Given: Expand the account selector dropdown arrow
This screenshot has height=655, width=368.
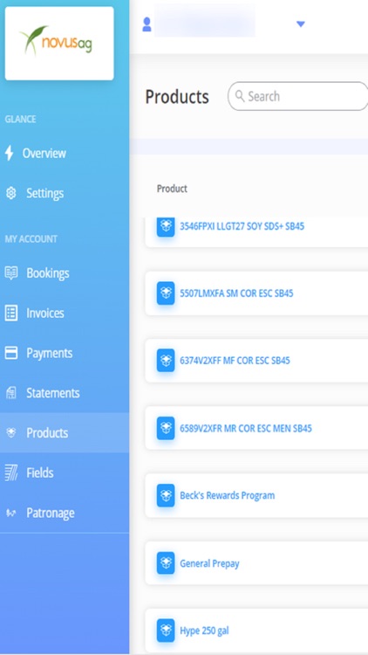Looking at the screenshot, I should pos(300,24).
